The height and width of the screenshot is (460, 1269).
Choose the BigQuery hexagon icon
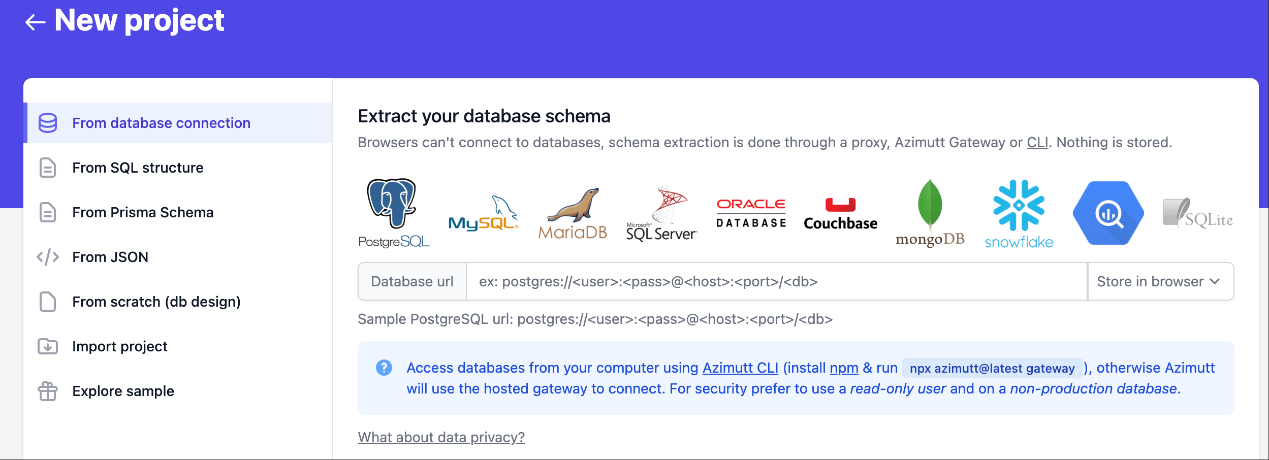[1108, 213]
